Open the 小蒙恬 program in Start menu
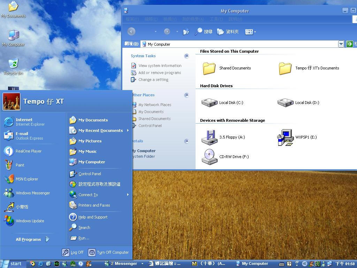Image resolution: width=357 pixels, height=268 pixels. coord(16,207)
